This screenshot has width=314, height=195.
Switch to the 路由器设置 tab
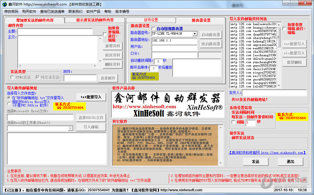[x=201, y=20]
